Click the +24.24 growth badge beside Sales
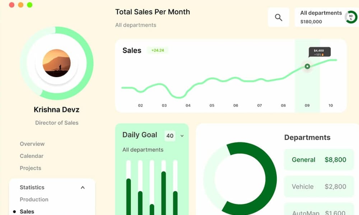359x215 pixels. tap(158, 51)
